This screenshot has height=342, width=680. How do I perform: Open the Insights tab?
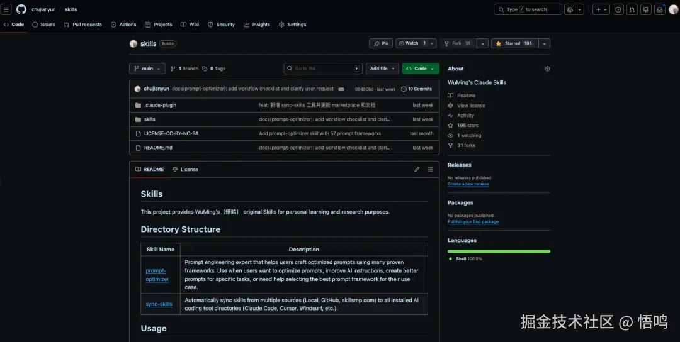(x=257, y=25)
